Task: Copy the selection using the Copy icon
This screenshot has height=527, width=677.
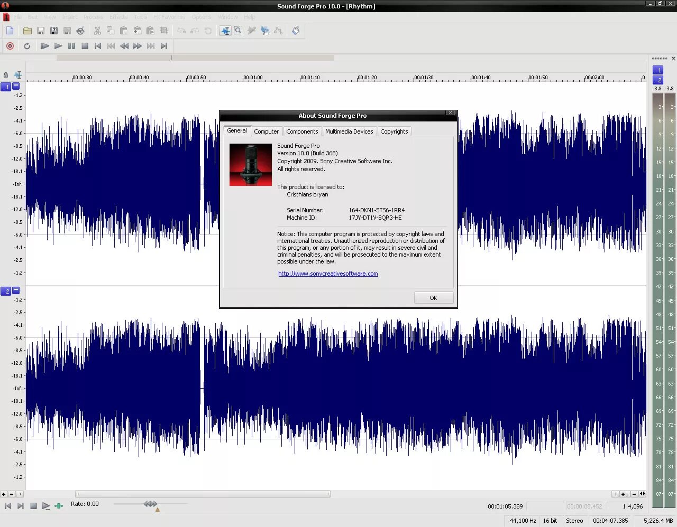Action: tap(111, 31)
